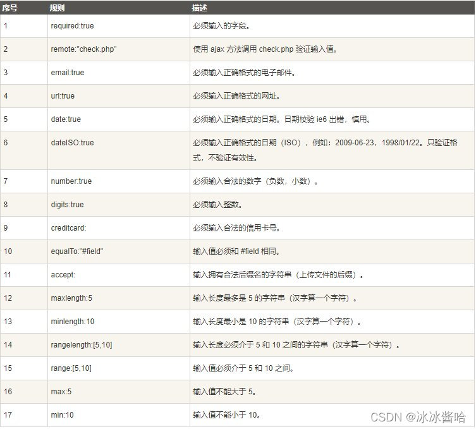Select description 必须输入的字段。

(x=222, y=26)
